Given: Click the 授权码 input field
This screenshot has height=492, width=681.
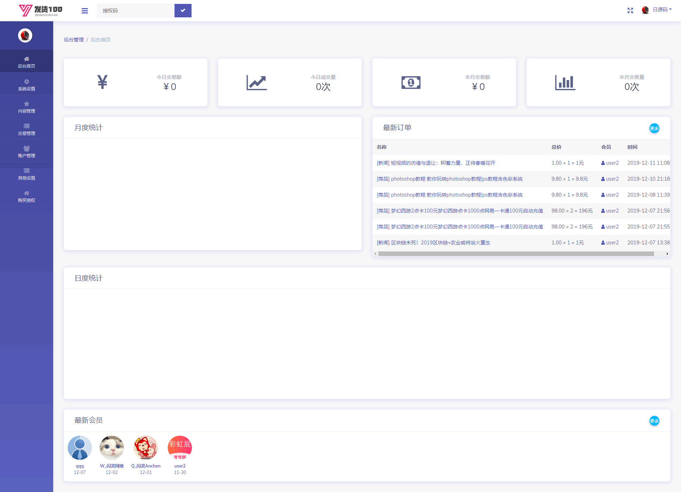Looking at the screenshot, I should tap(136, 11).
